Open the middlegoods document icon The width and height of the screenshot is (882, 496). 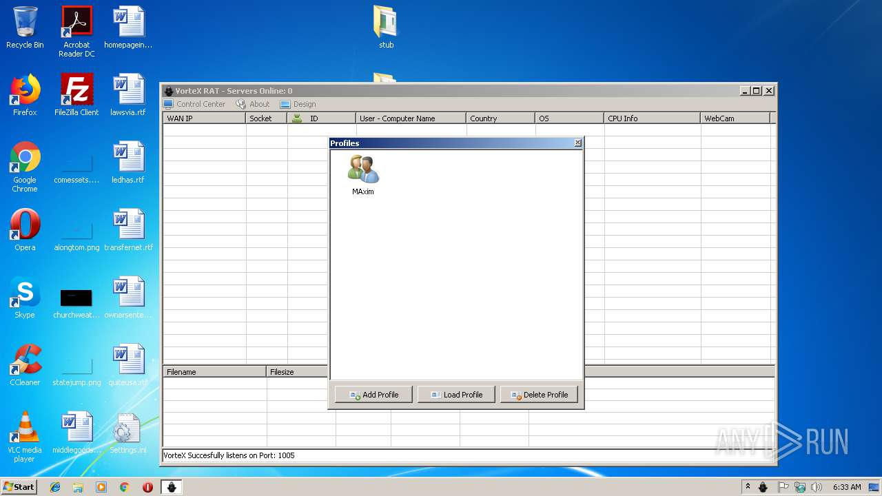pos(76,433)
